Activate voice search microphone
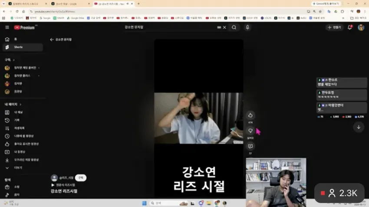369x207 pixels. pyautogui.click(x=247, y=27)
